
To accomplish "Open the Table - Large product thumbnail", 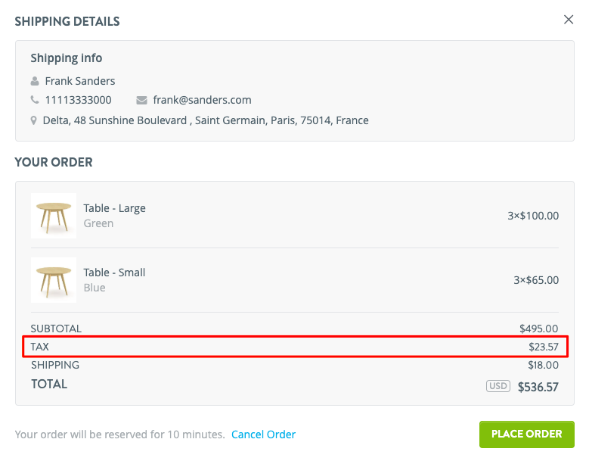I will (x=54, y=216).
